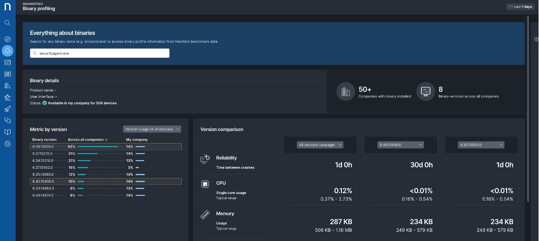Open the 6.36.15005.0 version comparison dropdown
The width and height of the screenshot is (539, 241).
[x=481, y=145]
